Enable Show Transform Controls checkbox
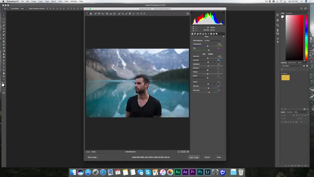Image resolution: width=314 pixels, height=177 pixels. 28,9
